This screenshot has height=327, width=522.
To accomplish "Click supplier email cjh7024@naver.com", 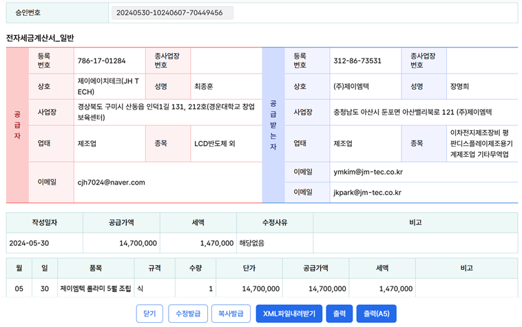I will [x=111, y=182].
